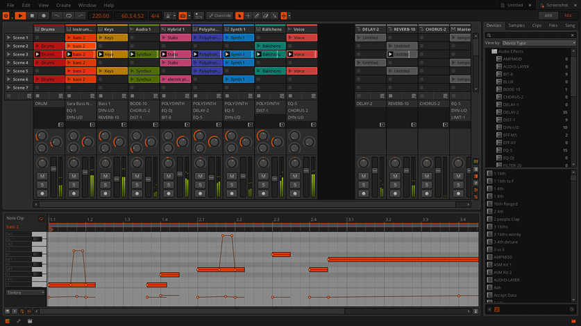Select the Time selection crosshair tool
581x326 pixels.
click(x=249, y=15)
